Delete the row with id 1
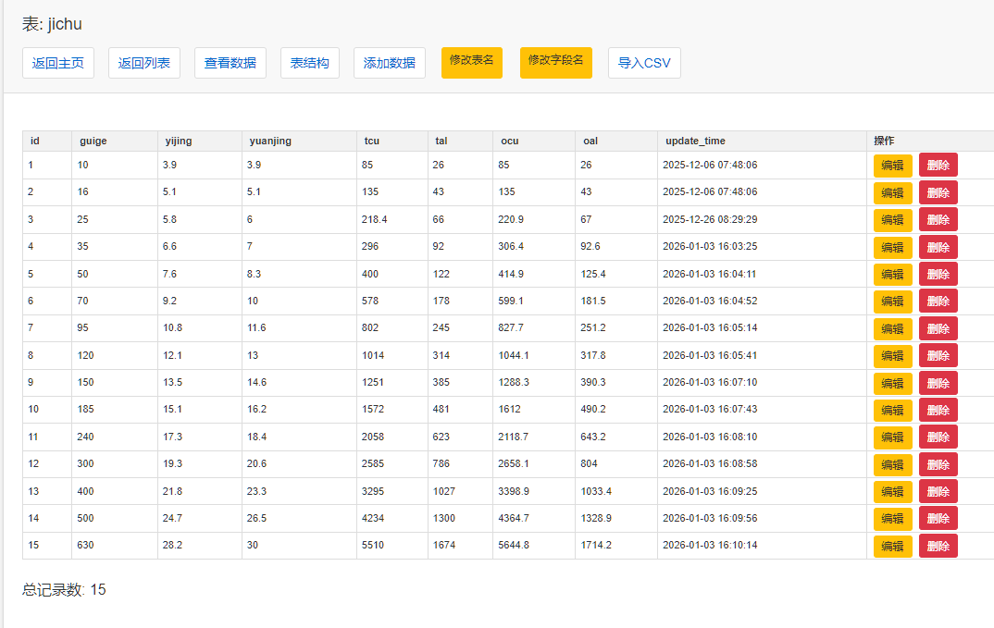 pyautogui.click(x=938, y=166)
